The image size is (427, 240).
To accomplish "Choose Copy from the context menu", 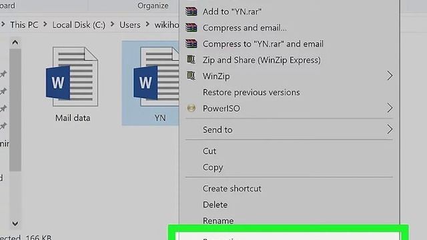I will [289, 167].
